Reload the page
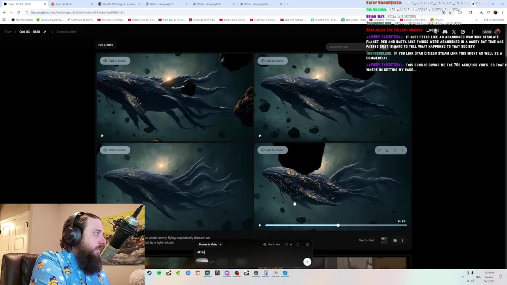Viewport: 507px width, 285px height. pos(18,12)
